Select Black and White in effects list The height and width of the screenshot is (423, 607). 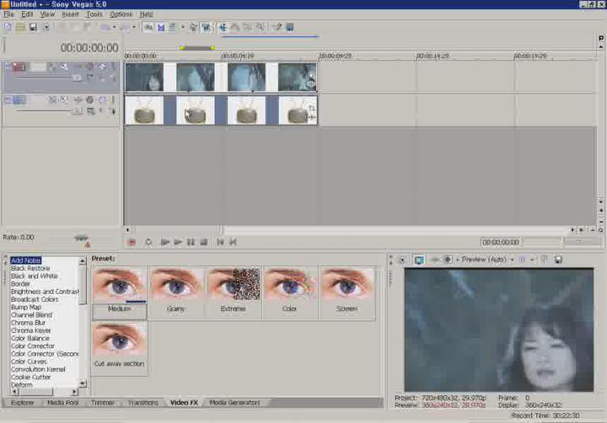[x=34, y=276]
